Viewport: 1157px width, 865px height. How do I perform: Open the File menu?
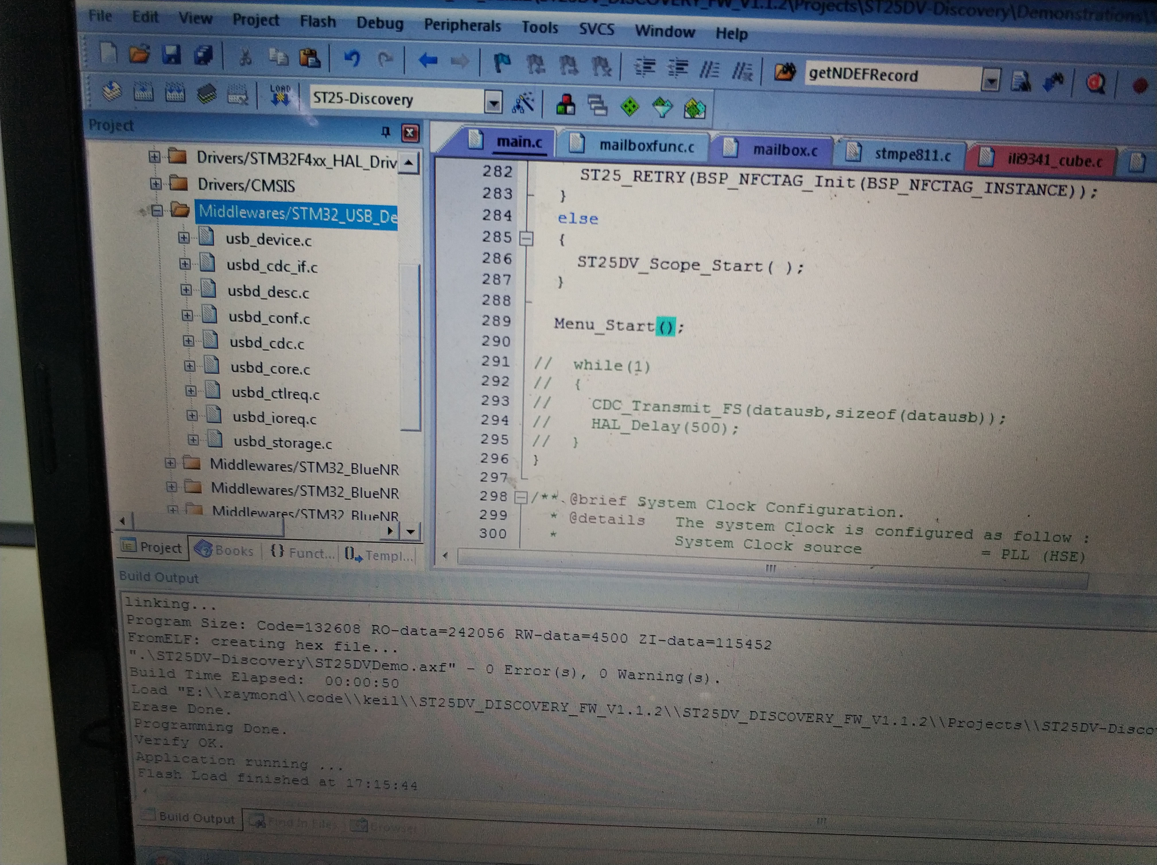100,16
